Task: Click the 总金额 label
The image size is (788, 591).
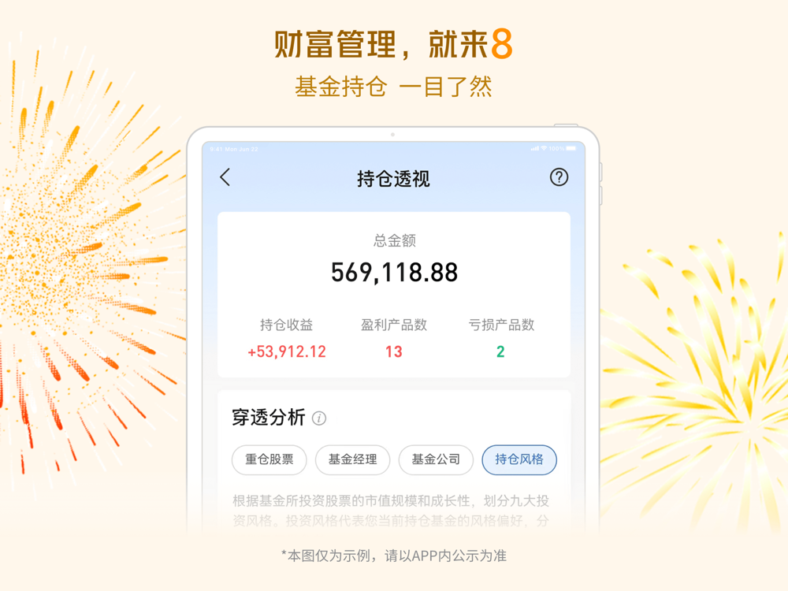Action: [395, 240]
